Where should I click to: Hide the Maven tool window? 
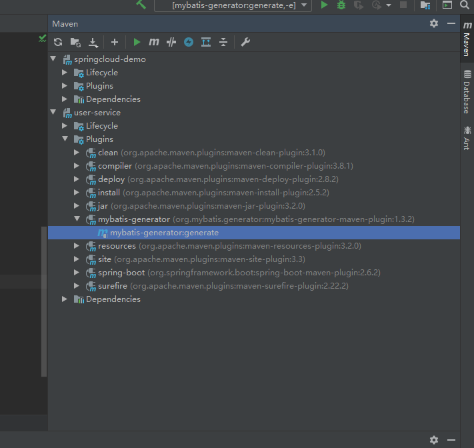point(451,23)
